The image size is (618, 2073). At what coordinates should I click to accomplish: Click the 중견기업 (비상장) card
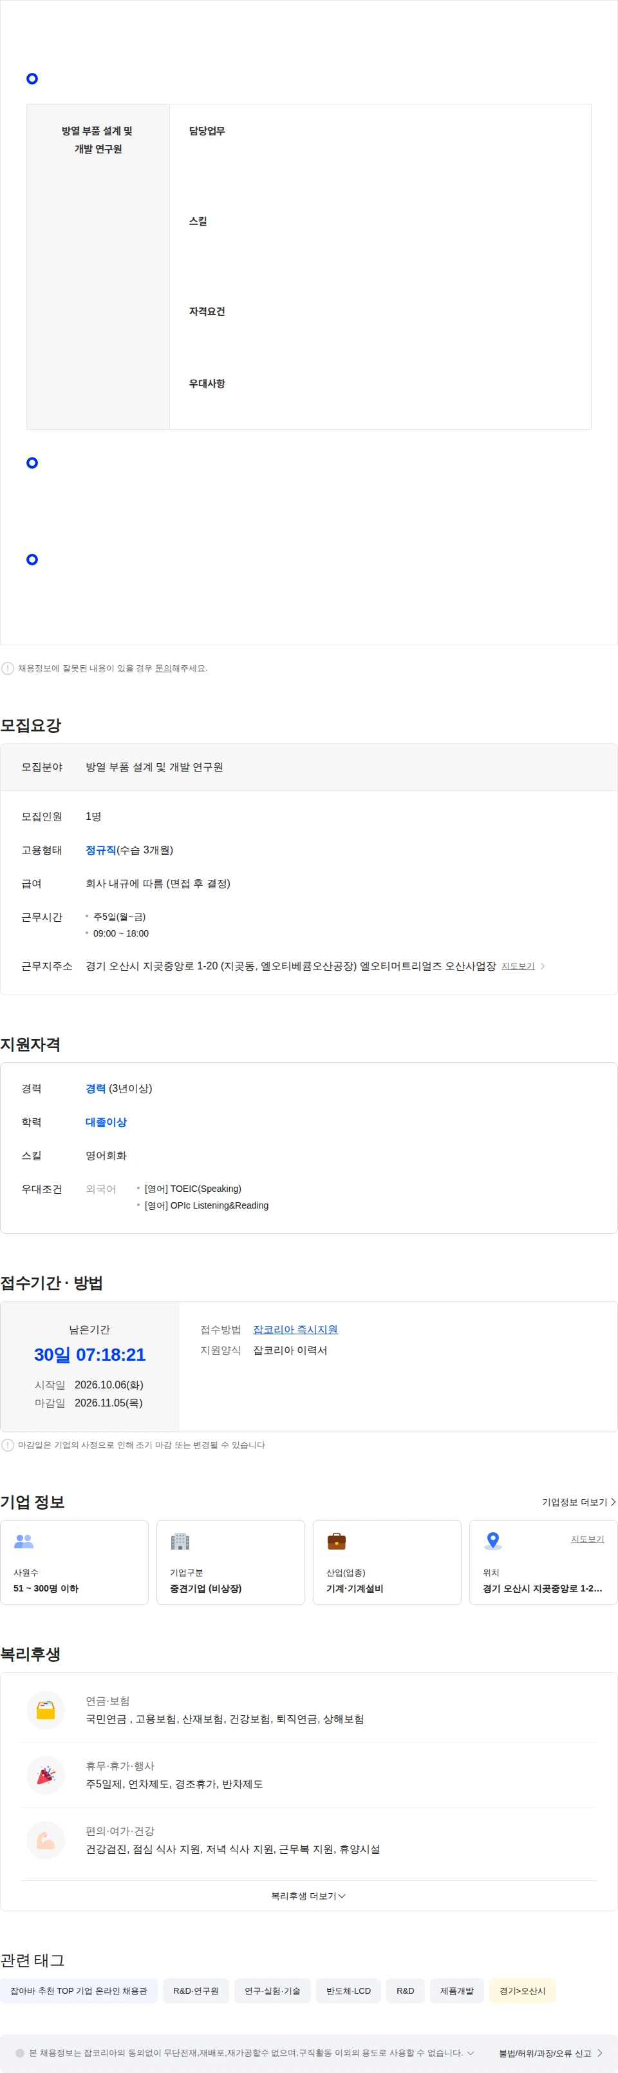point(230,1562)
